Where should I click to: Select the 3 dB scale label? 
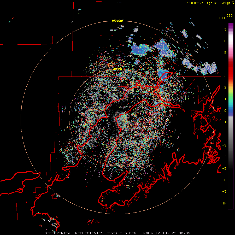[x=225, y=76]
